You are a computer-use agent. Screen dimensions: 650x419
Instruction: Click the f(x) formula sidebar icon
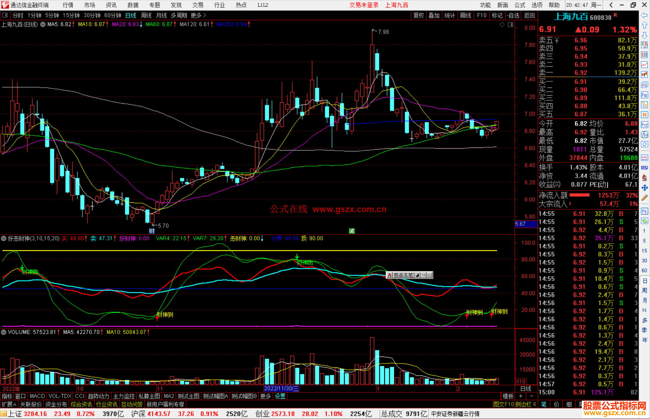coord(644,135)
